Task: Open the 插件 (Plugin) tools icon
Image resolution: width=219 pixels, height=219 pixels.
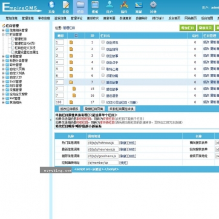Action: pos(124,5)
